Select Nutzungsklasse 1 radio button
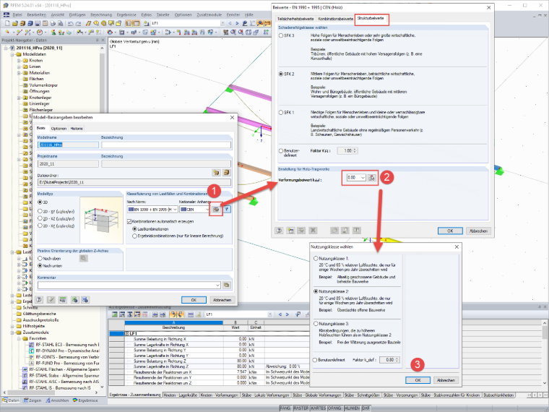Viewport: 549px width, 412px height. pyautogui.click(x=316, y=258)
